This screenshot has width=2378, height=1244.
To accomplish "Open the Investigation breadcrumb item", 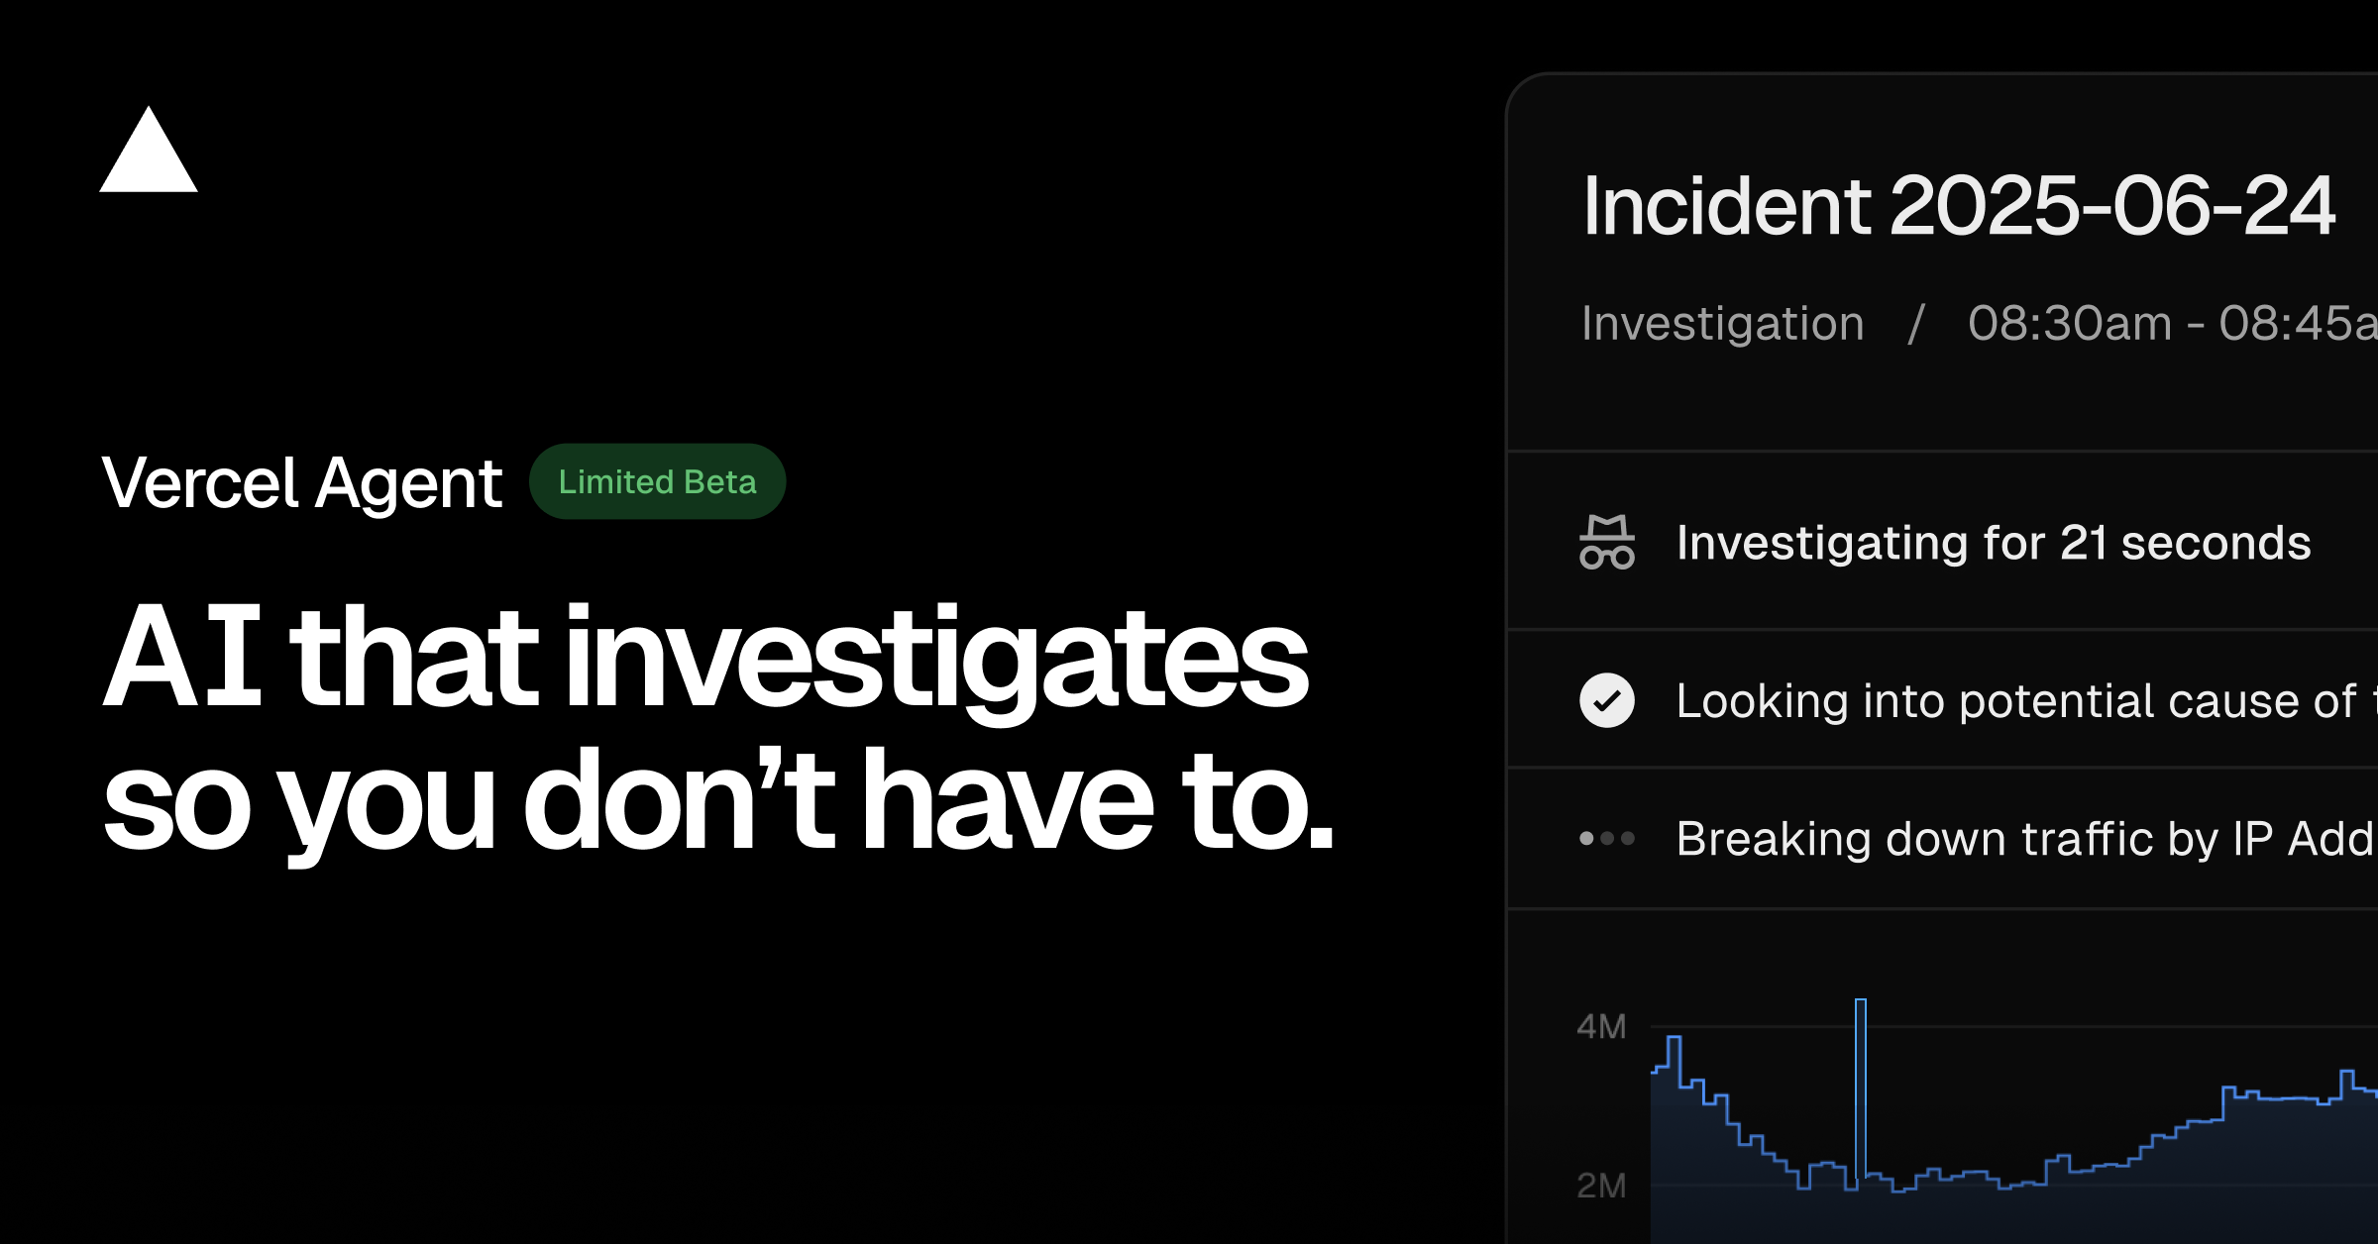I will pos(1722,324).
